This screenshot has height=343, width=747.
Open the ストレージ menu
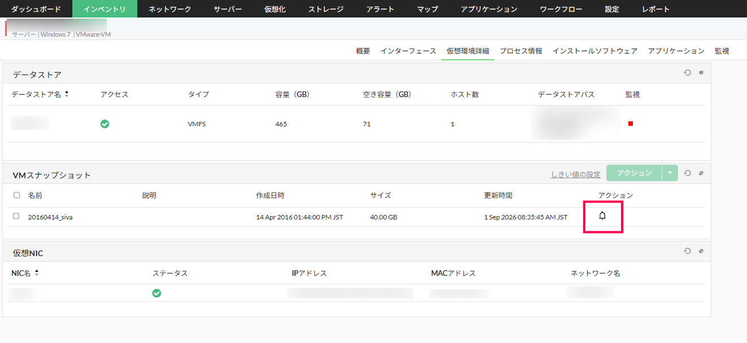325,9
